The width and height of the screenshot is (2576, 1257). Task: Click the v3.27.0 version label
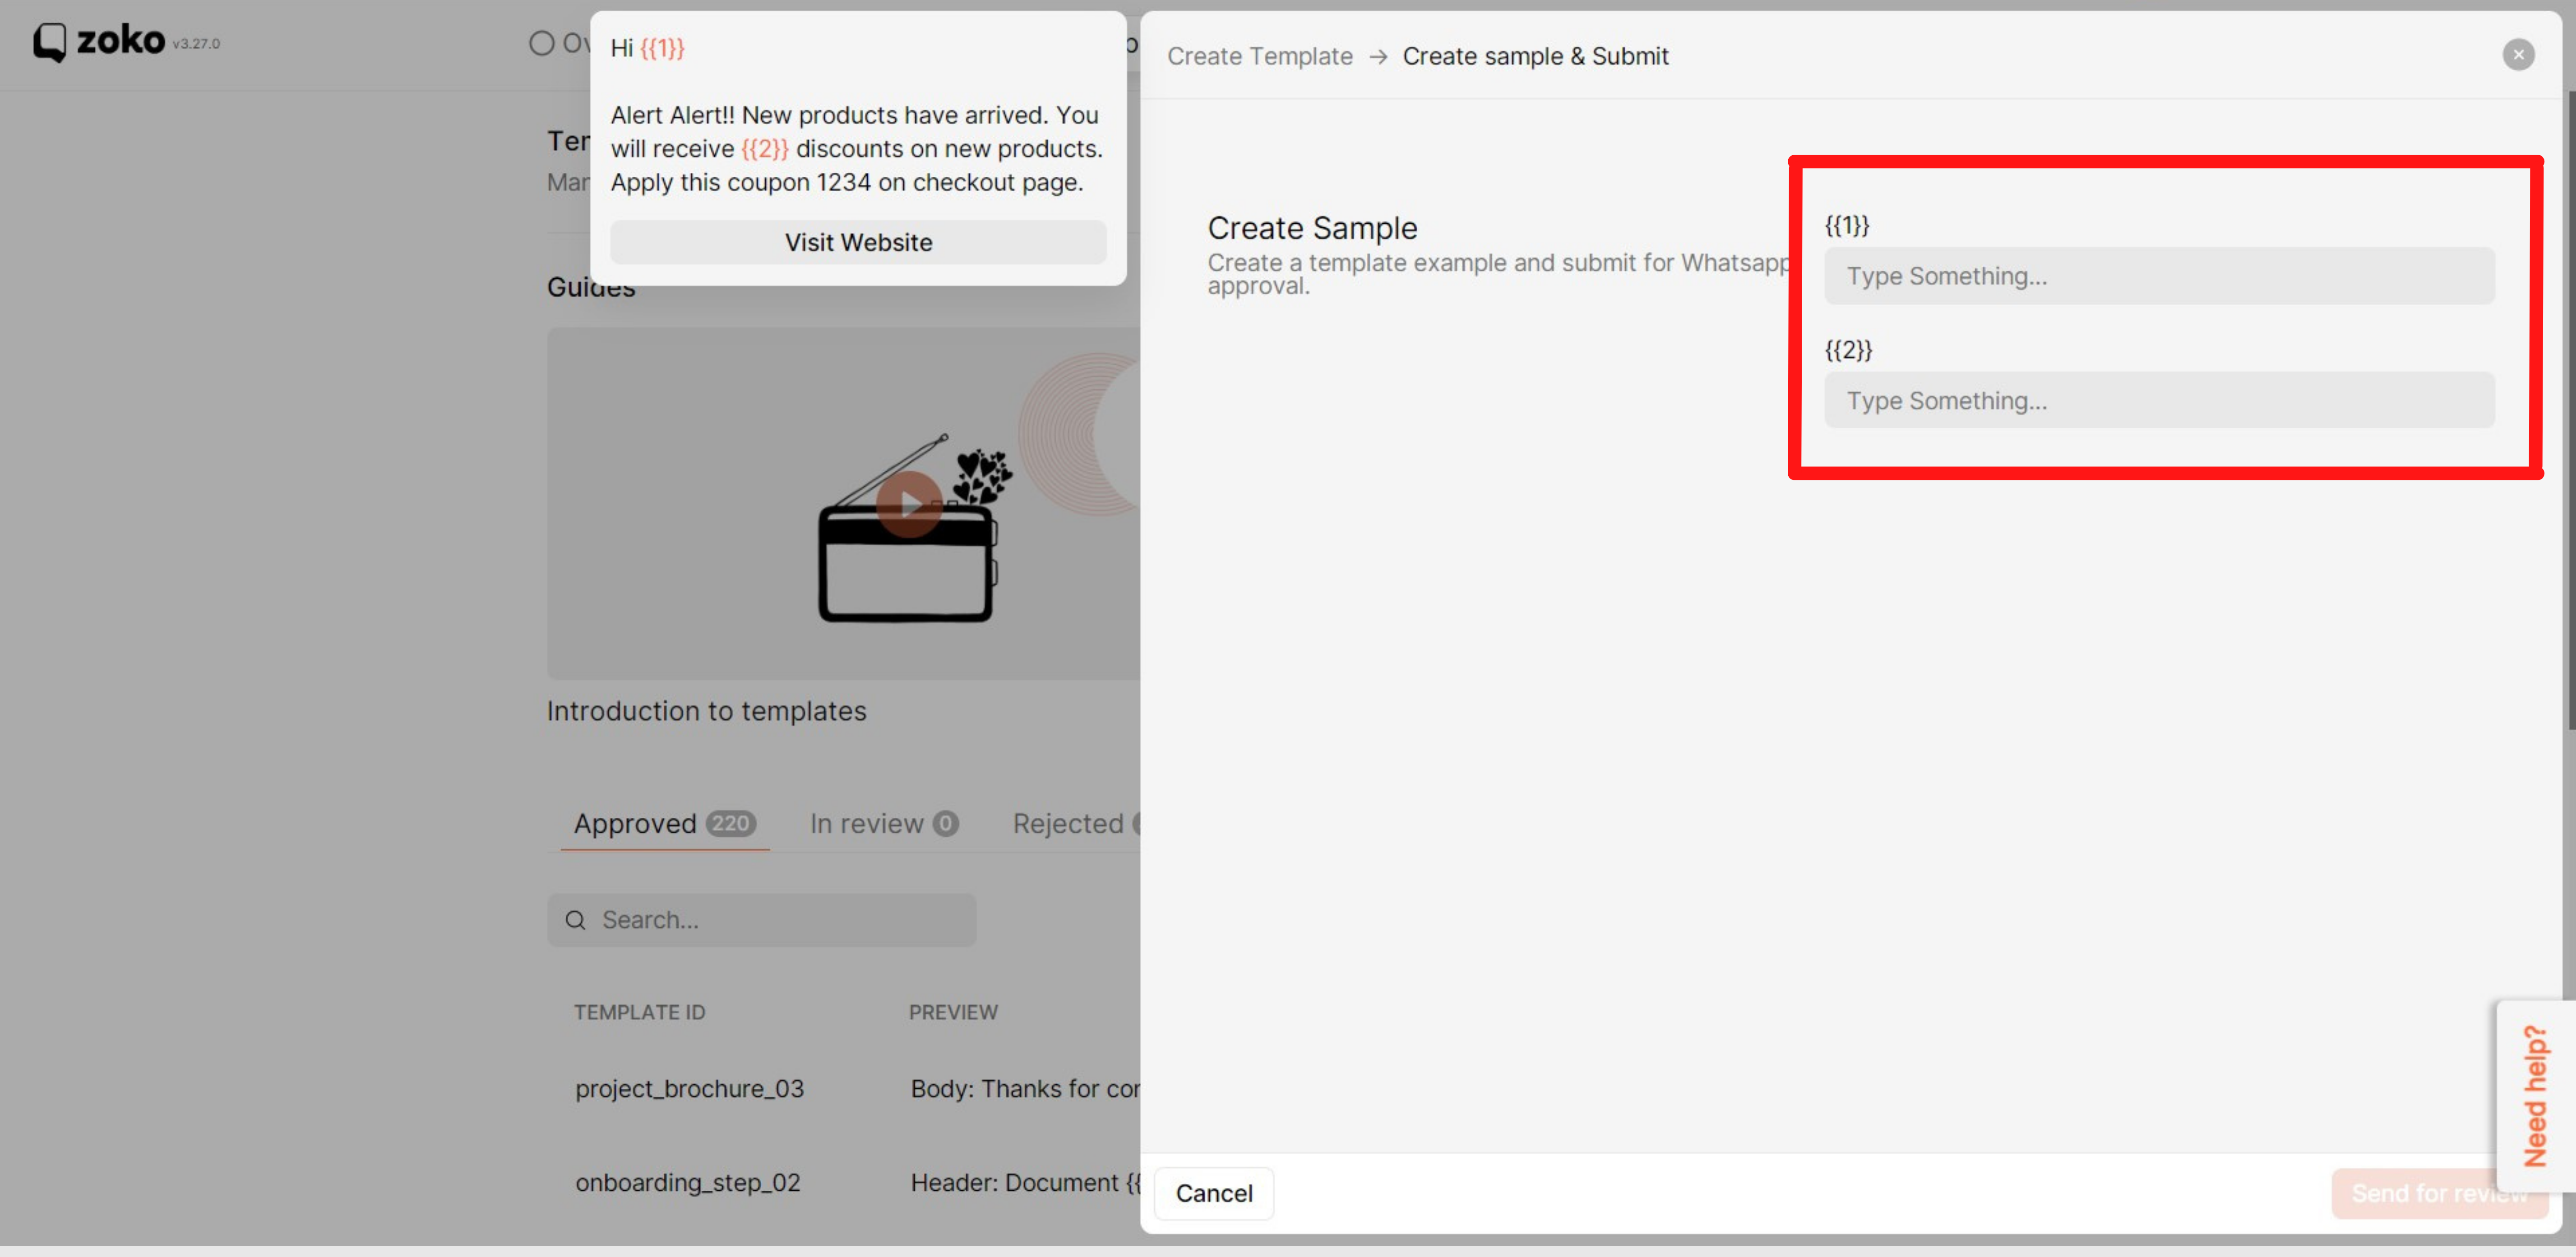point(196,44)
